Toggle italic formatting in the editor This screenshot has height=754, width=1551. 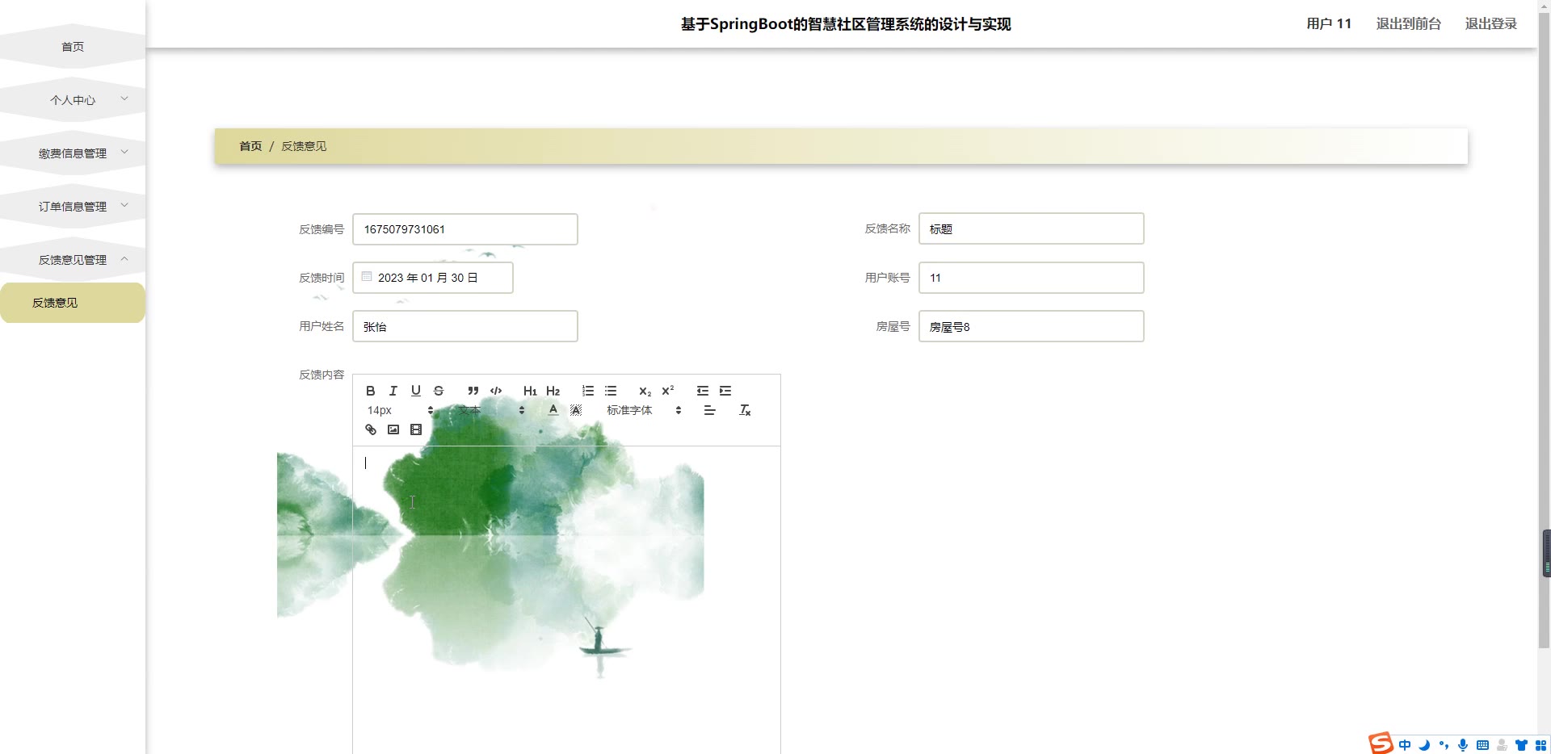click(x=393, y=391)
